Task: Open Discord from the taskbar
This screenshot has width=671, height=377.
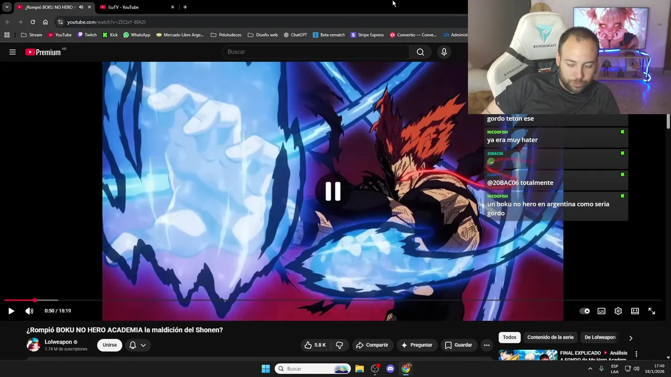Action: pos(390,369)
